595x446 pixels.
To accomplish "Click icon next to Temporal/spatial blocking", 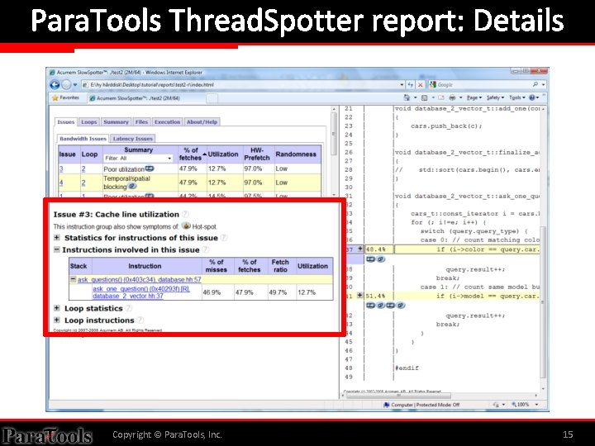I will point(131,186).
